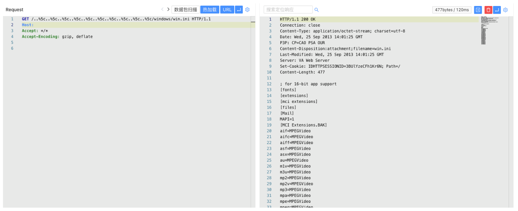Toggle line wrap in Request editor
The height and width of the screenshot is (211, 518).
tap(238, 10)
